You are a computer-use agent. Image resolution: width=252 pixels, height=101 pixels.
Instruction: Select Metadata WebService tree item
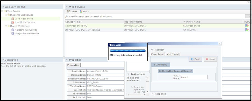point(26,30)
